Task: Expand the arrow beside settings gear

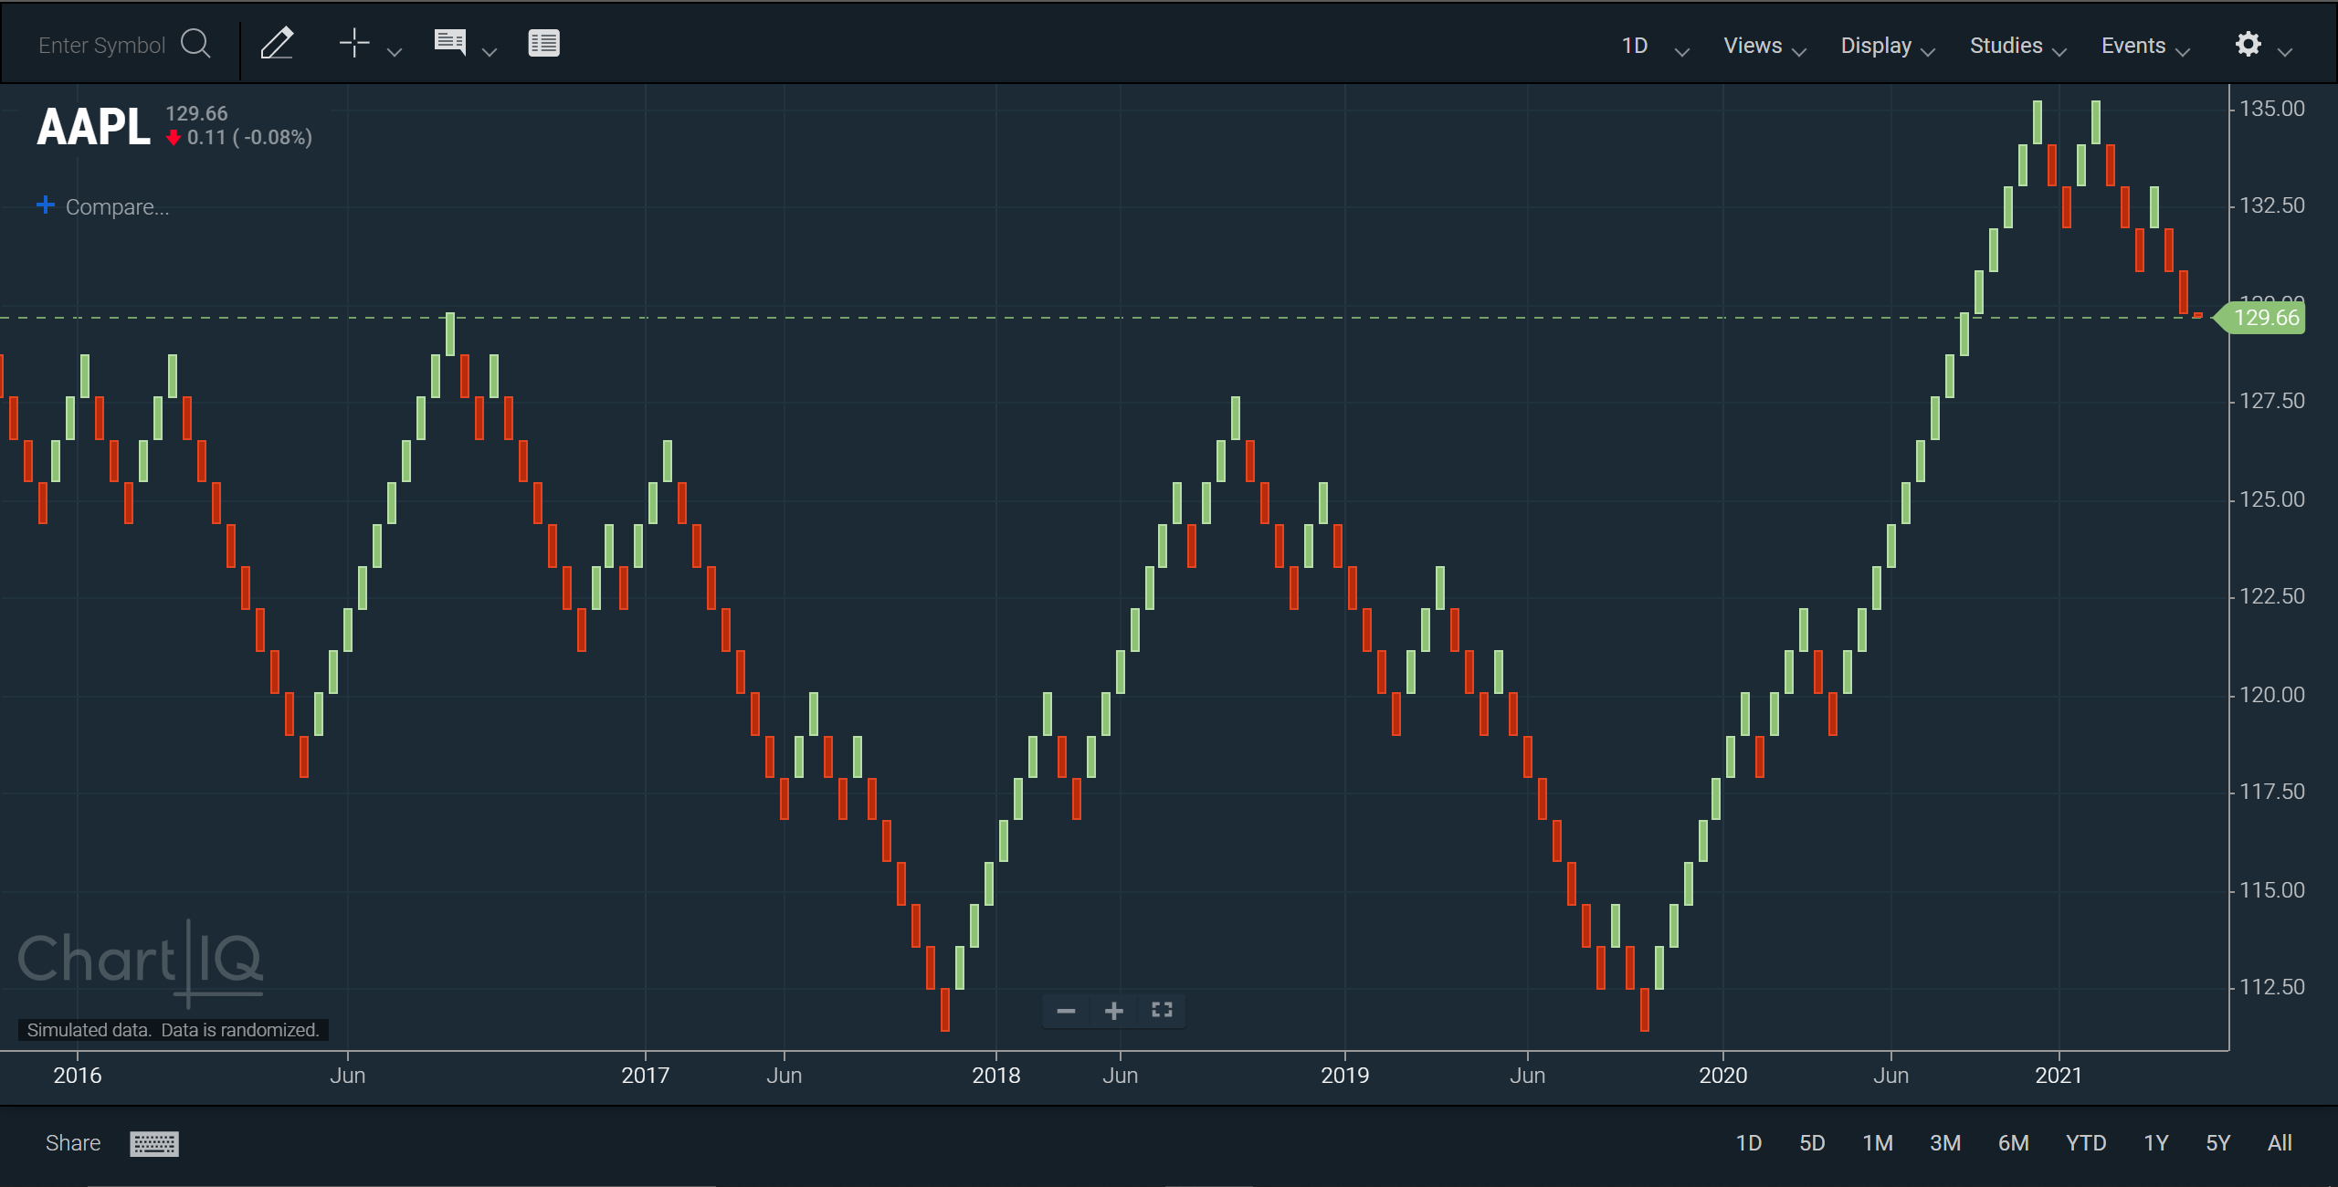Action: click(2285, 52)
